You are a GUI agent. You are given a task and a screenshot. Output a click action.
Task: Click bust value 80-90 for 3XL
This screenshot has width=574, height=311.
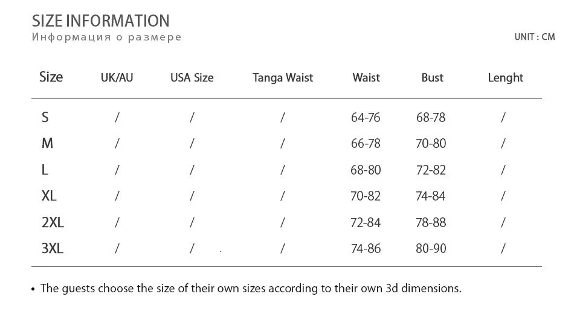tap(431, 249)
